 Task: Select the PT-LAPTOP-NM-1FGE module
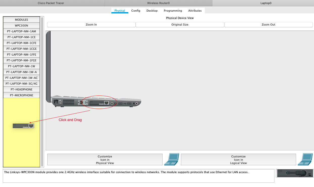21,60
